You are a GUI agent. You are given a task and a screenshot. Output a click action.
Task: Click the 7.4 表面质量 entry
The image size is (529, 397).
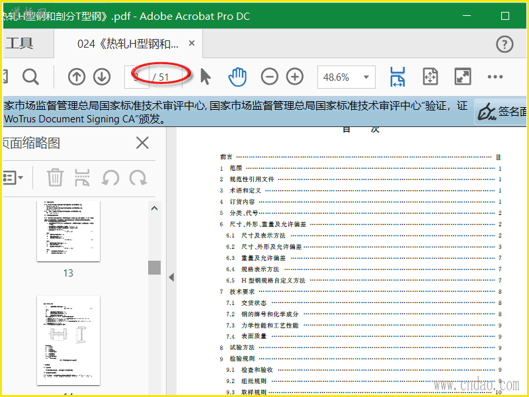click(364, 337)
